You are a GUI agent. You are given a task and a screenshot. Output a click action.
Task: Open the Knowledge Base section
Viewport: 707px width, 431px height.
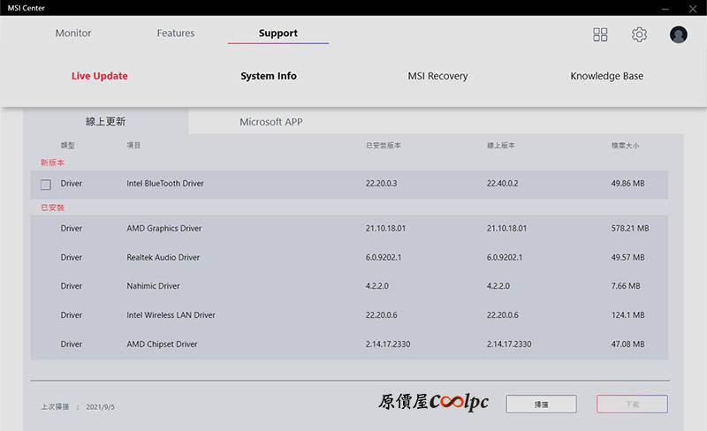(x=606, y=76)
